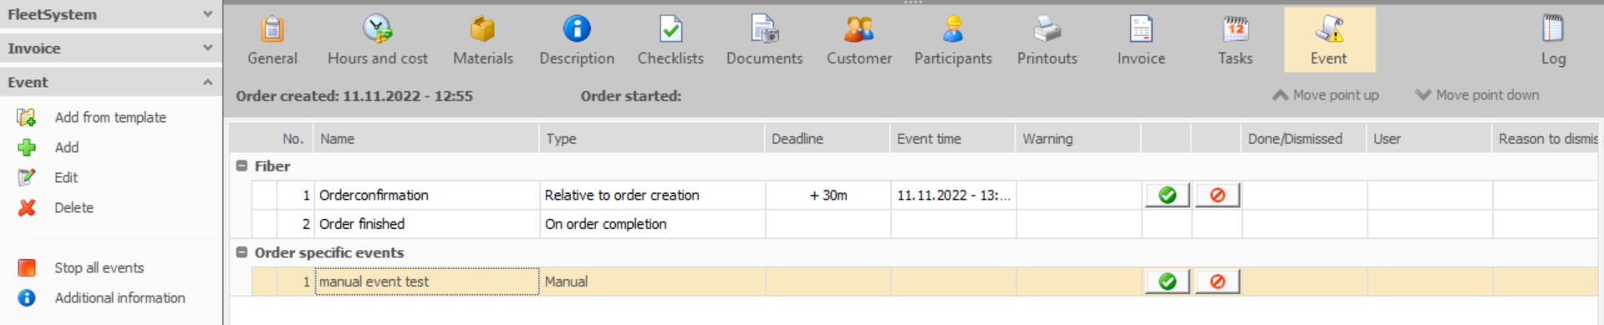Open the Log section
The image size is (1604, 325).
[x=1553, y=40]
